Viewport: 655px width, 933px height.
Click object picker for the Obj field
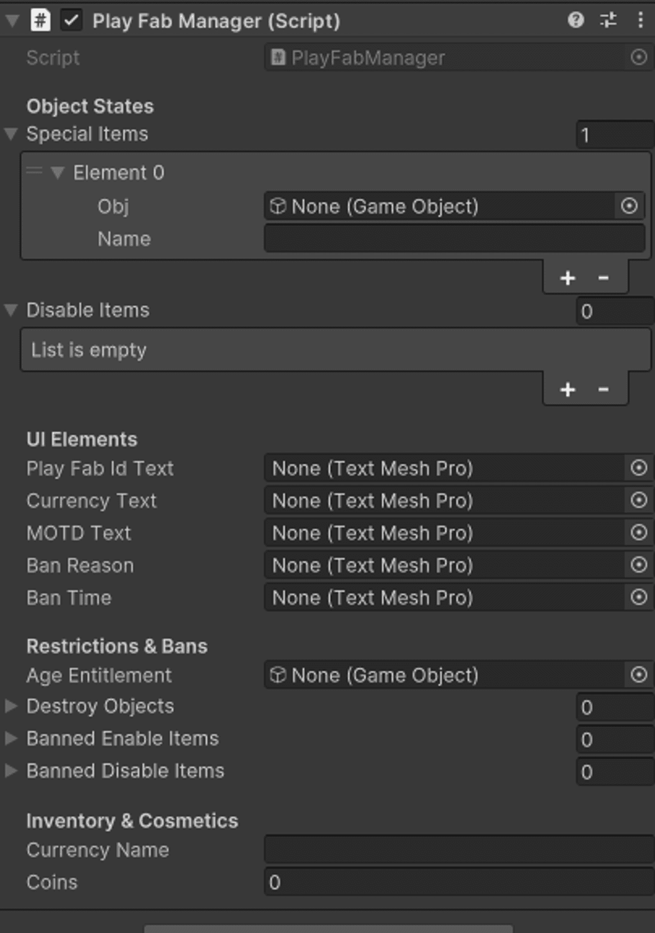629,206
